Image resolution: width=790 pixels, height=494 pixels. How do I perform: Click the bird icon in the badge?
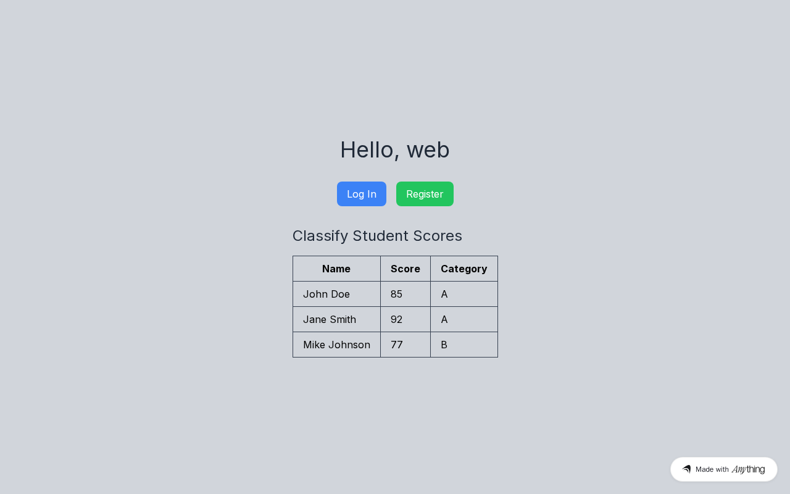click(x=686, y=469)
